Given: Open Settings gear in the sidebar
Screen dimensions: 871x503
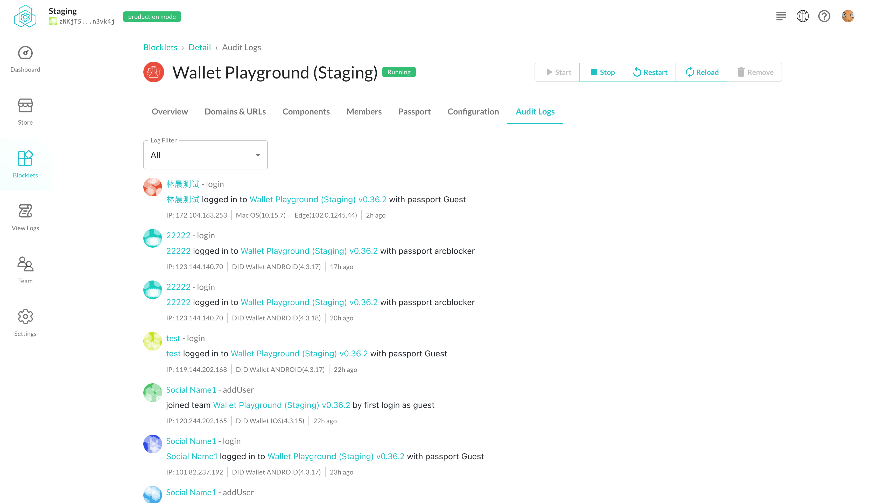Looking at the screenshot, I should (x=25, y=317).
